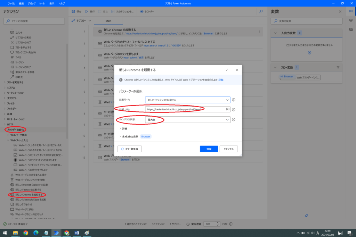
Task: Open the Debug menu
Action: point(32,3)
